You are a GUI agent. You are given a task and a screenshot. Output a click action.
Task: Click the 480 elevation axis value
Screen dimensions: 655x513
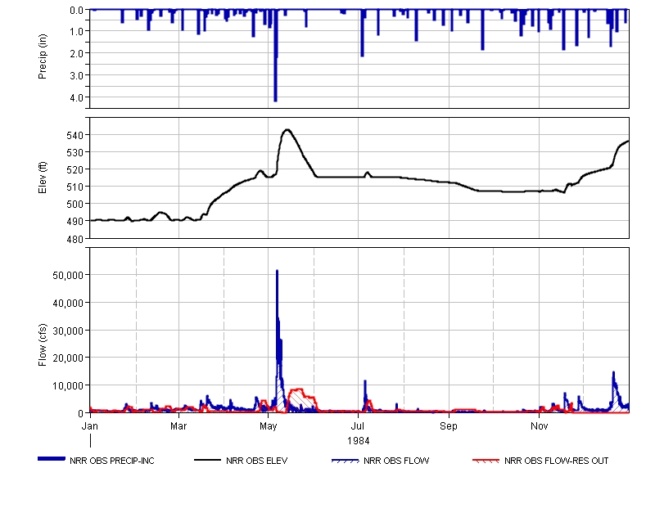pyautogui.click(x=75, y=239)
